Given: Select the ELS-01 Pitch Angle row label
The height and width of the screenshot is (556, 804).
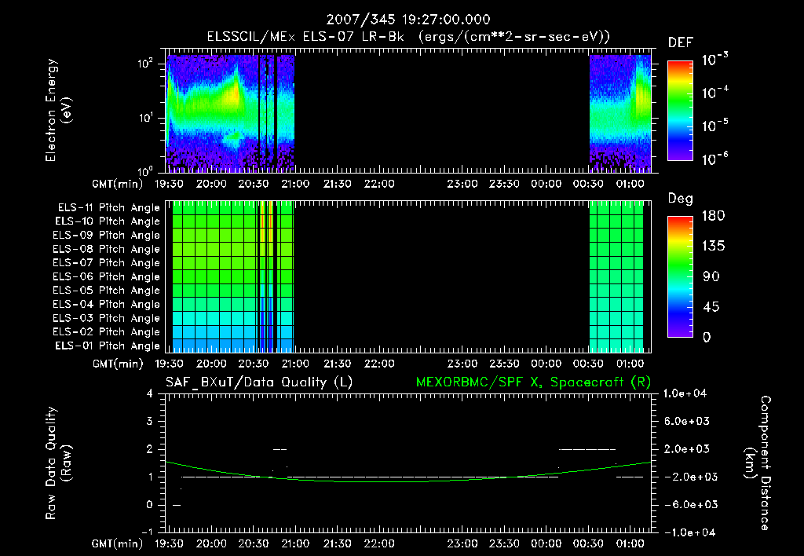Looking at the screenshot, I should 108,346.
